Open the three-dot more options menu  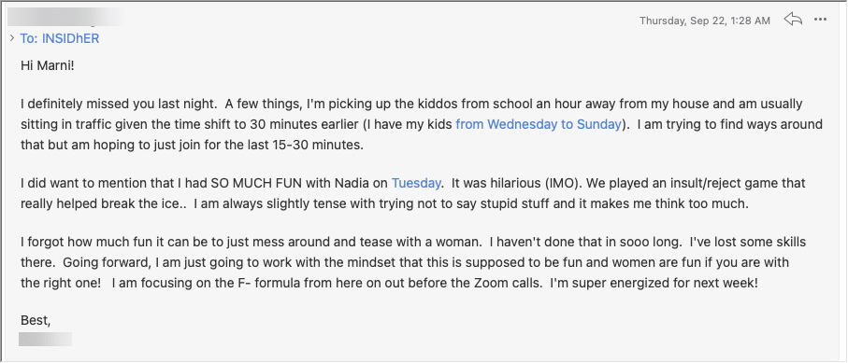(820, 20)
